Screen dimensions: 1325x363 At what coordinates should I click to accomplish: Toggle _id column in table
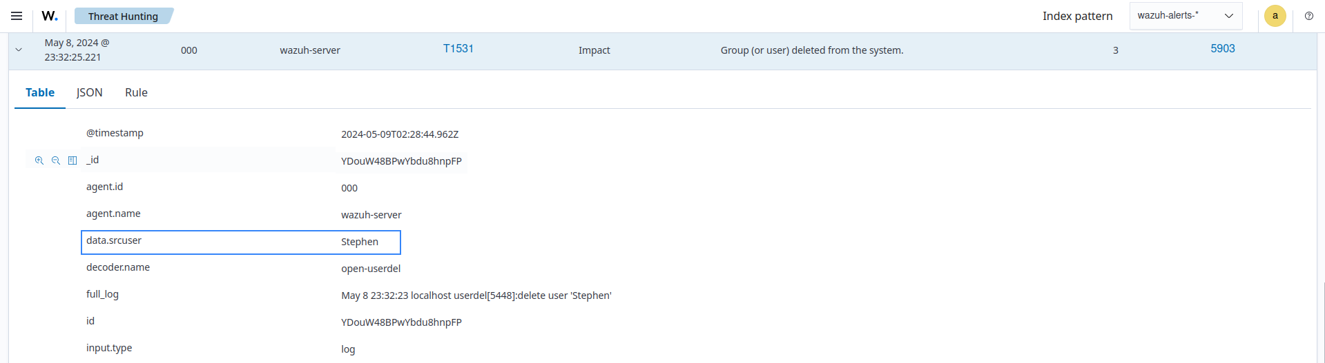pyautogui.click(x=72, y=160)
